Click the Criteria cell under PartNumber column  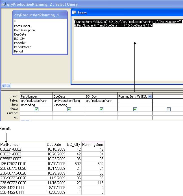36,113
